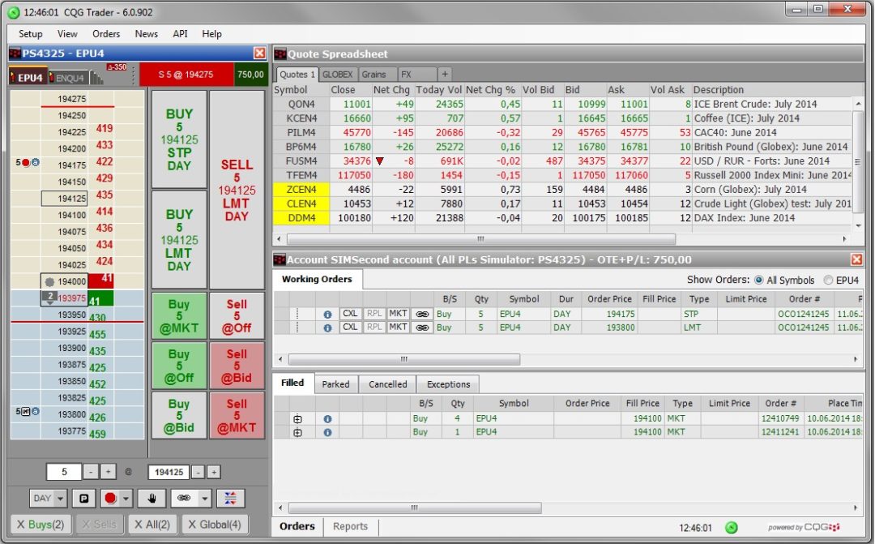Select the parked order (P) icon
875x544 pixels.
pos(84,498)
